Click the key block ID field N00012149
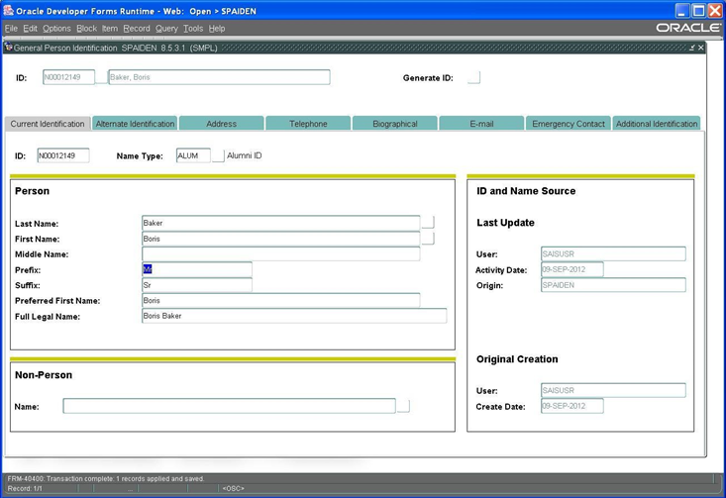Screen dimensions: 726x498 pos(68,77)
